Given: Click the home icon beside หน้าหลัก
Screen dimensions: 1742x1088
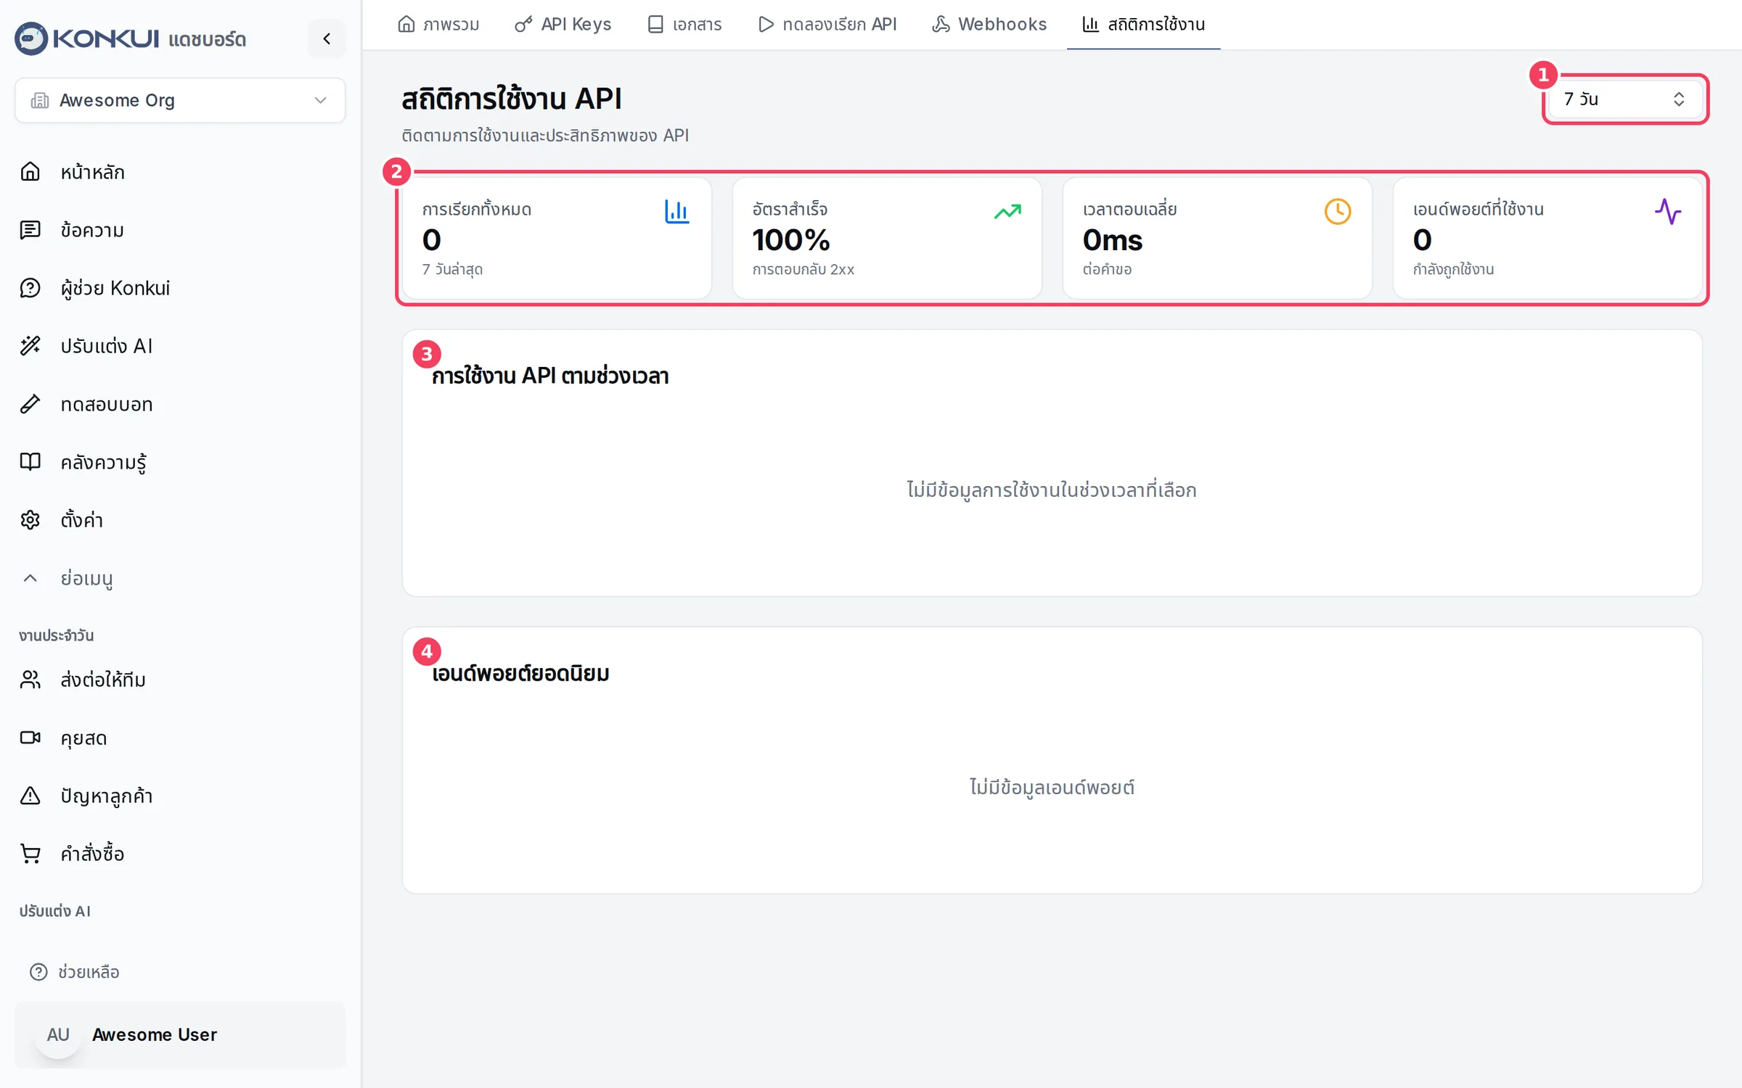Looking at the screenshot, I should pyautogui.click(x=30, y=172).
